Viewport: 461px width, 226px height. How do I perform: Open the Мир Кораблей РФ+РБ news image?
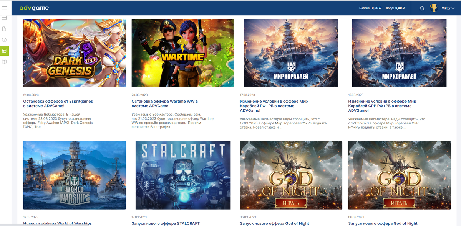[291, 53]
